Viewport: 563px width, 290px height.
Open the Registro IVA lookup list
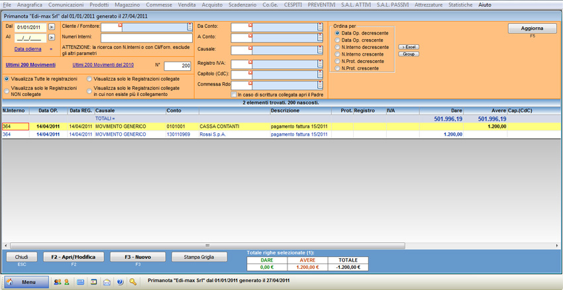320,64
